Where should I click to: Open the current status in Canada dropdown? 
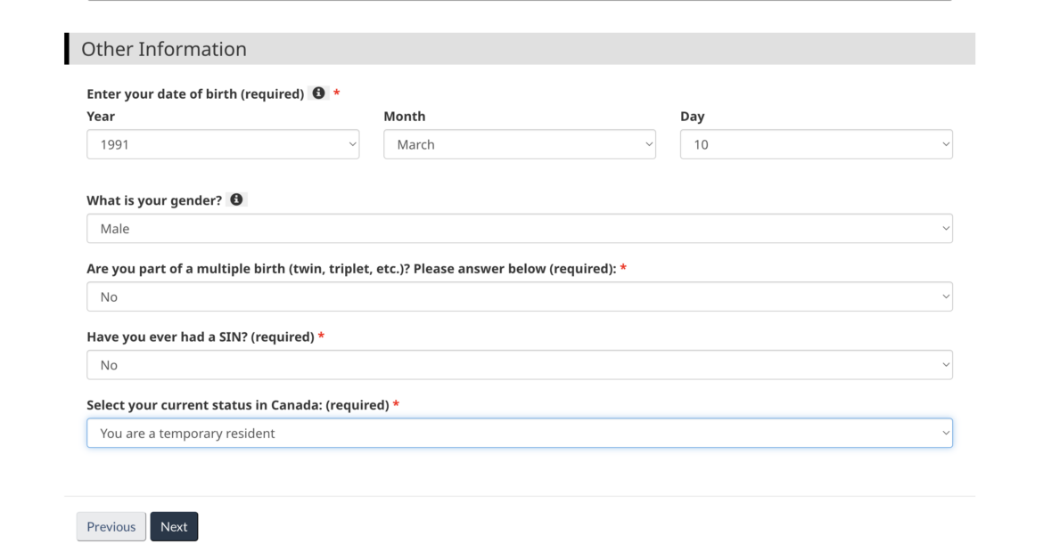click(520, 433)
